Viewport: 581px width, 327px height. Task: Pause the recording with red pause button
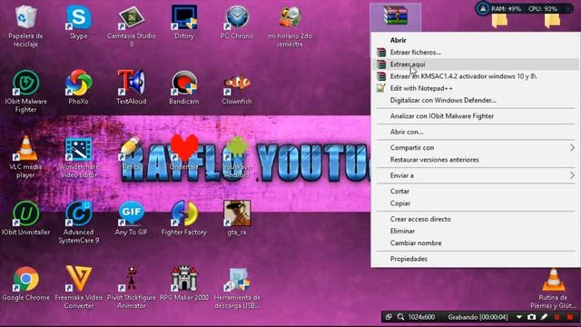(556, 317)
